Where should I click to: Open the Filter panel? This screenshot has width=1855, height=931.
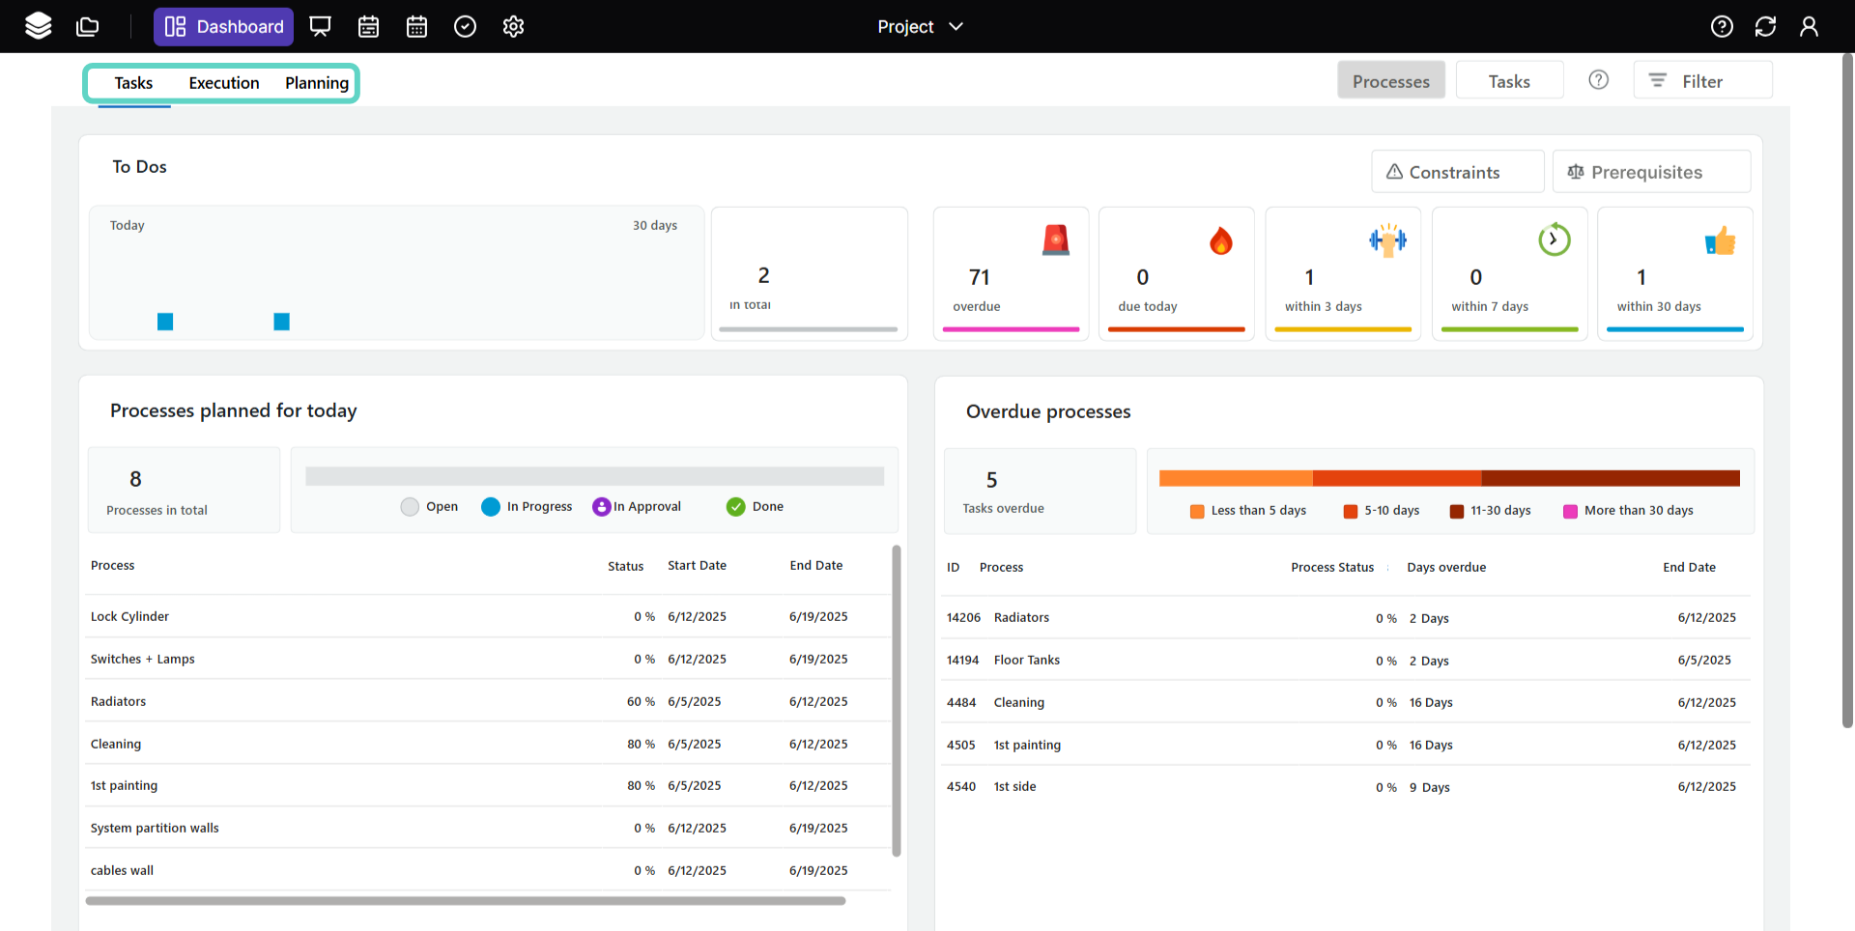1702,81
